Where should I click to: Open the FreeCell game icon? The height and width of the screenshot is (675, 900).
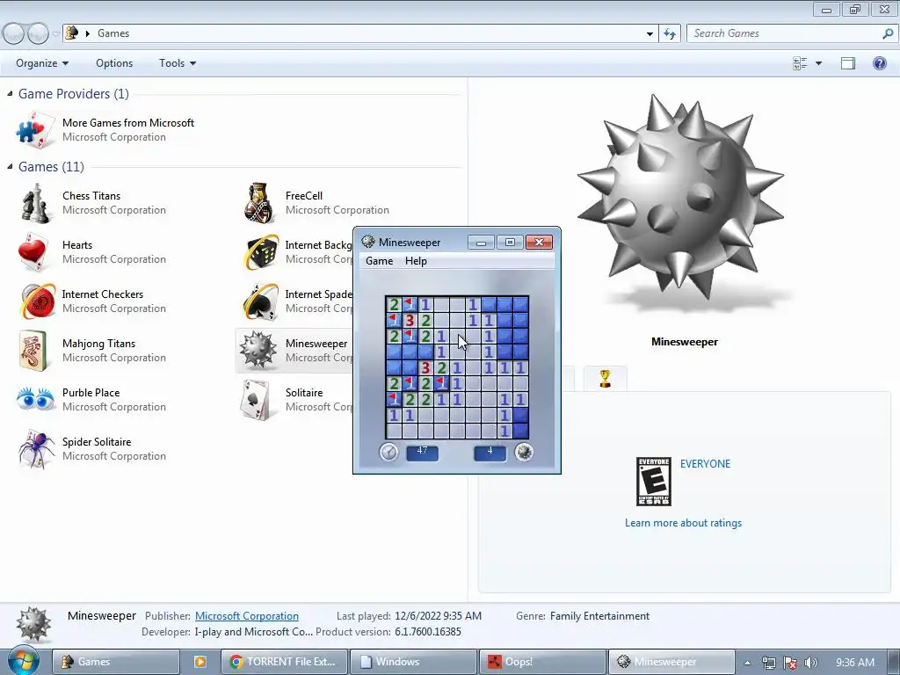(259, 203)
